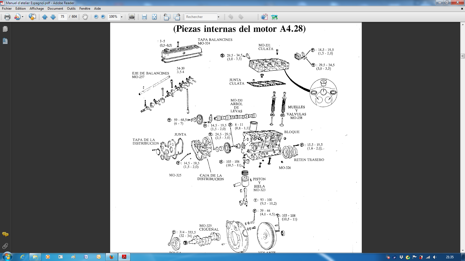Click the zoom in plus button
Screen dimensions: 465x261
[103, 17]
